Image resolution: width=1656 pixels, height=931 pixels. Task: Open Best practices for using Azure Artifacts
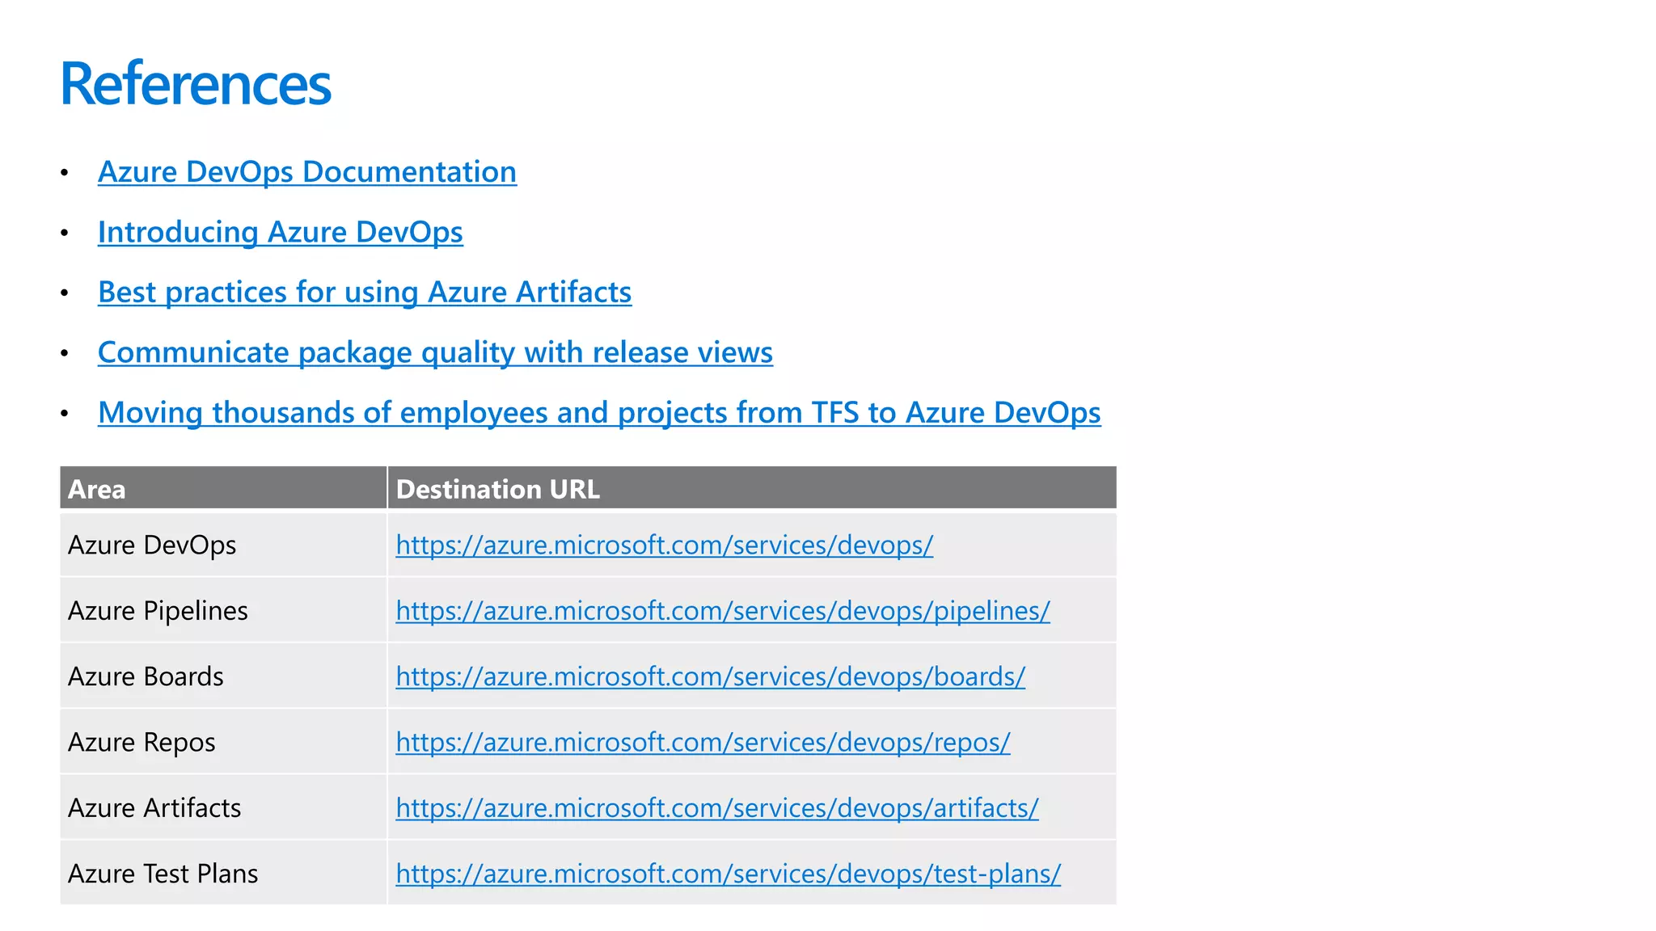coord(364,293)
